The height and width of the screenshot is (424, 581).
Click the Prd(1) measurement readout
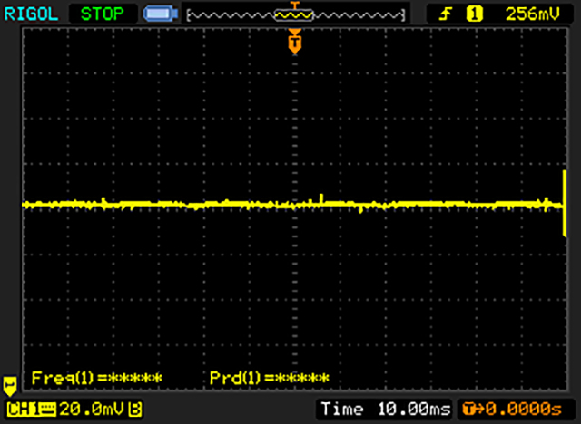point(270,378)
